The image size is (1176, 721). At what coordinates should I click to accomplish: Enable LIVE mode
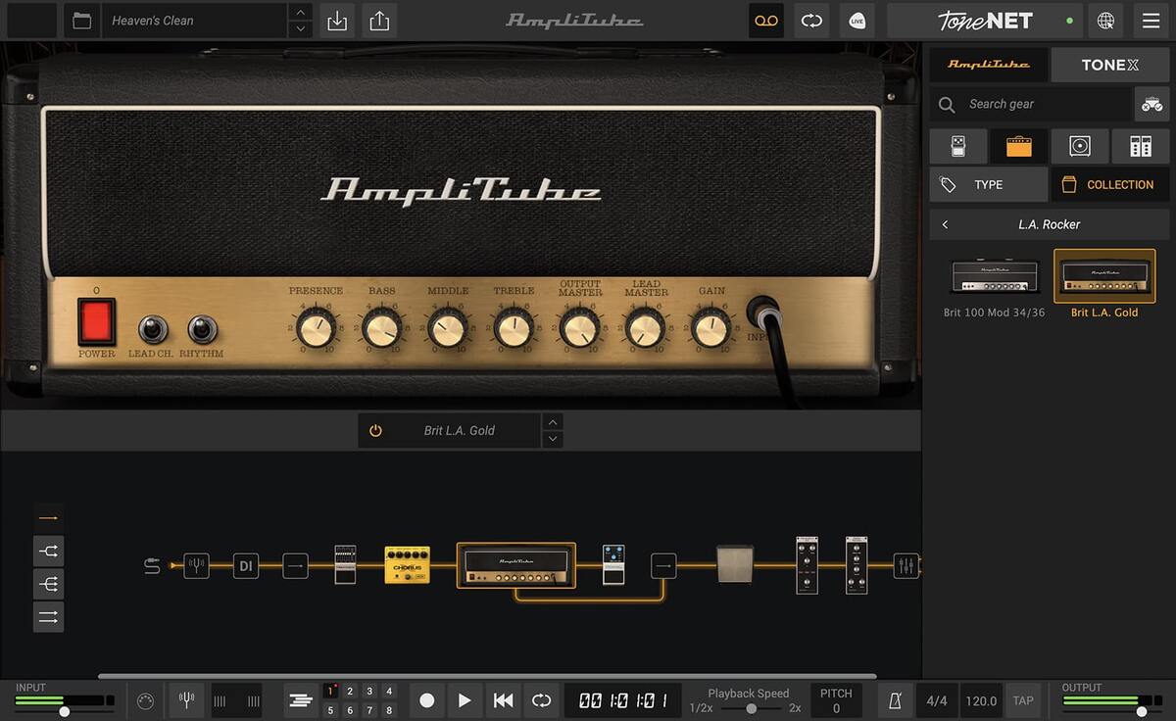pyautogui.click(x=857, y=20)
